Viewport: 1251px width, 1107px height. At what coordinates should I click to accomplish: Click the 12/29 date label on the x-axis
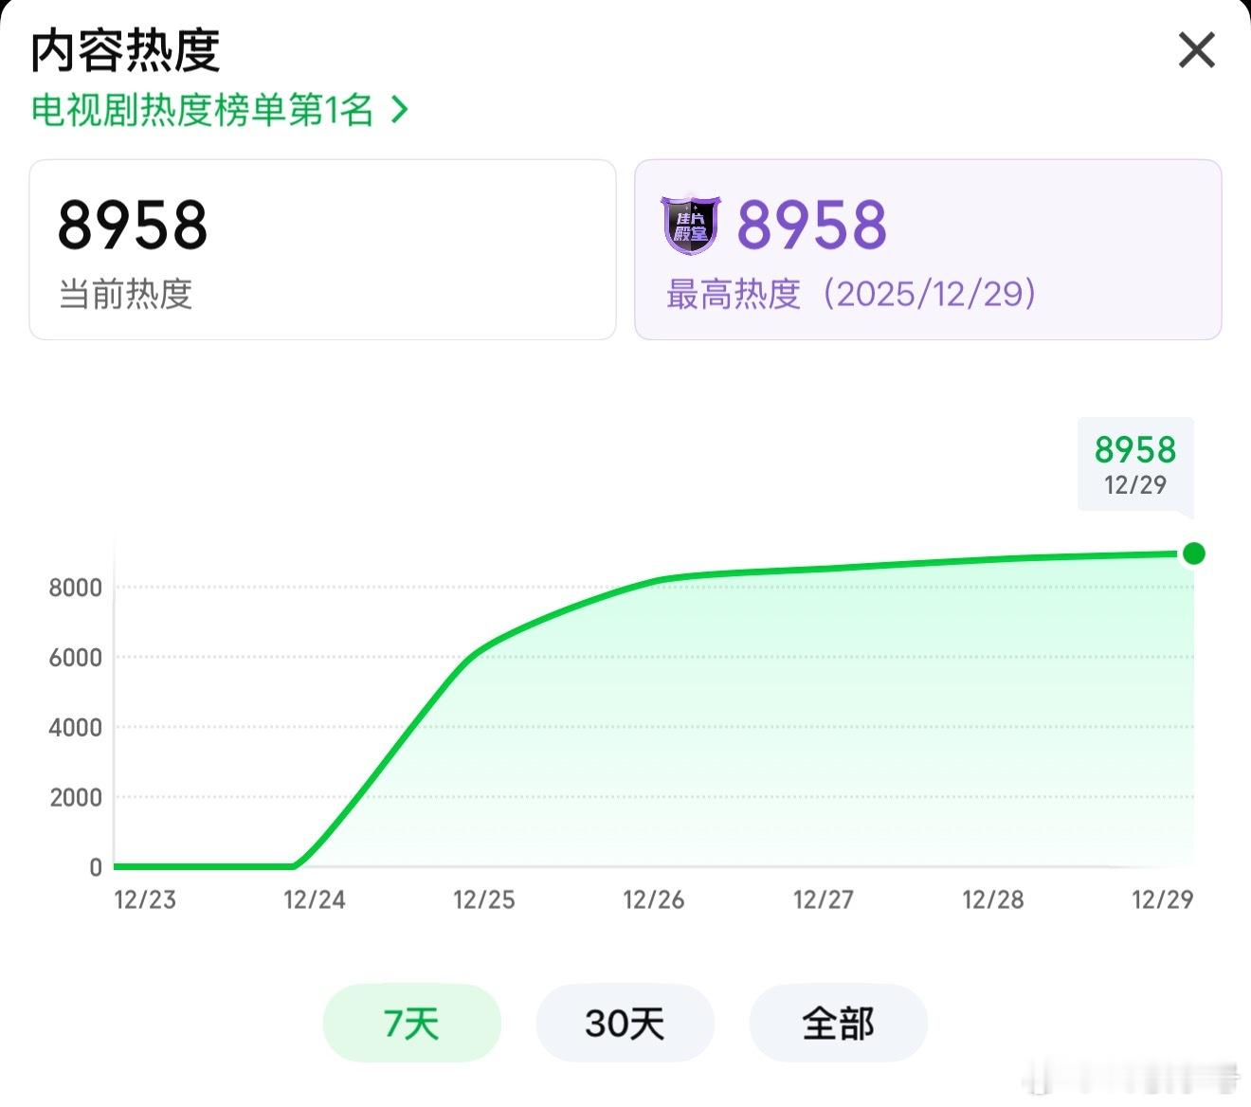click(1163, 901)
